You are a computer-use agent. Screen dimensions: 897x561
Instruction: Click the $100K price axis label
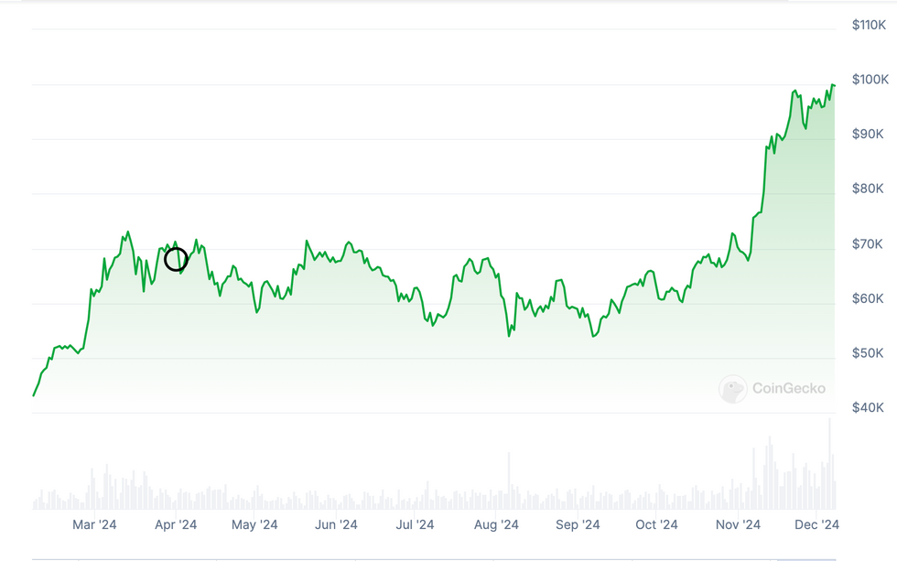coord(870,80)
